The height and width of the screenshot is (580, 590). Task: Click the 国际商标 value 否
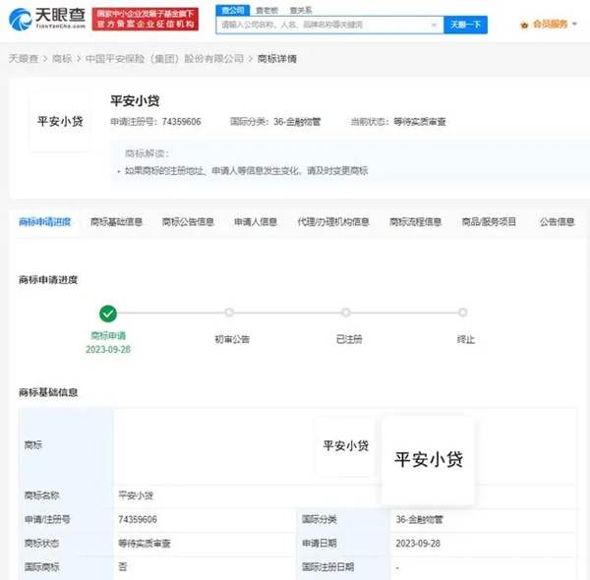(123, 567)
